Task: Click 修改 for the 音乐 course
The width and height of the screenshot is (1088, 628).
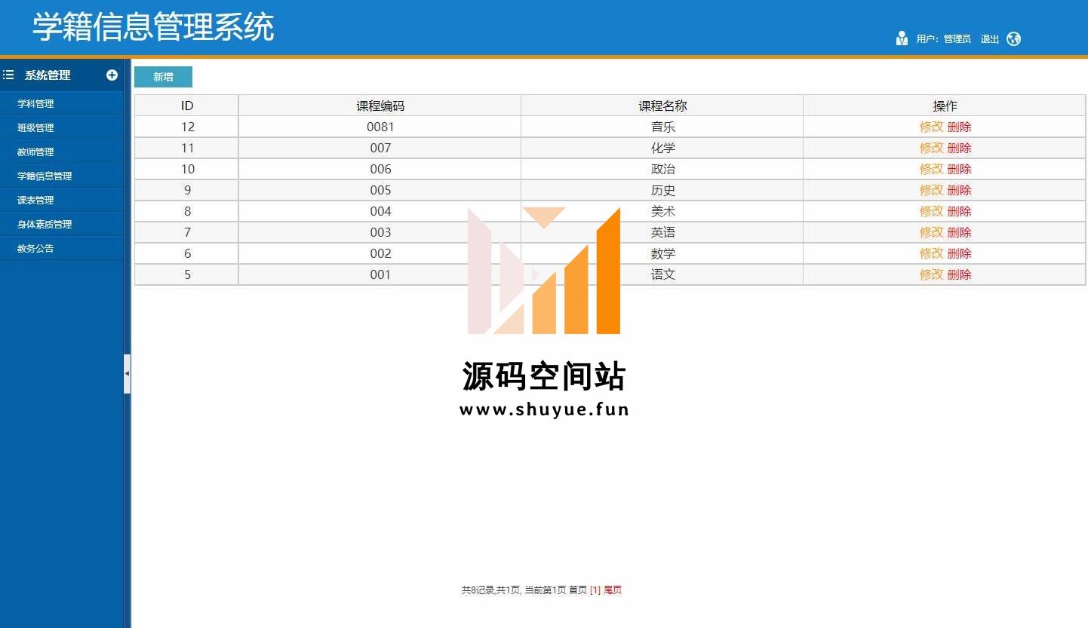Action: pyautogui.click(x=931, y=127)
